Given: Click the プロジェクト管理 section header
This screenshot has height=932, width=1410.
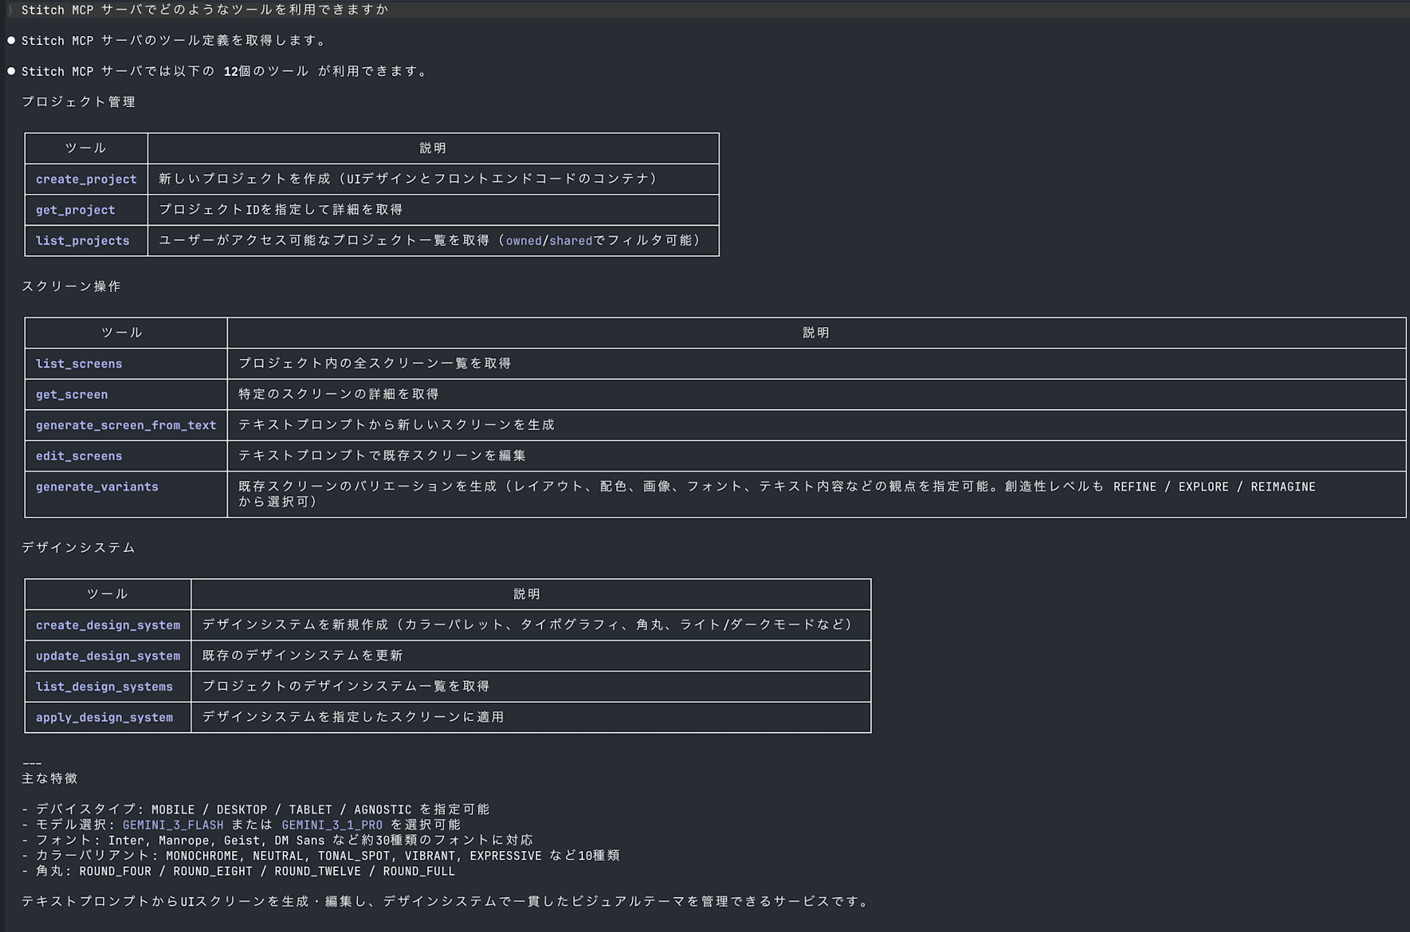Looking at the screenshot, I should pyautogui.click(x=80, y=101).
